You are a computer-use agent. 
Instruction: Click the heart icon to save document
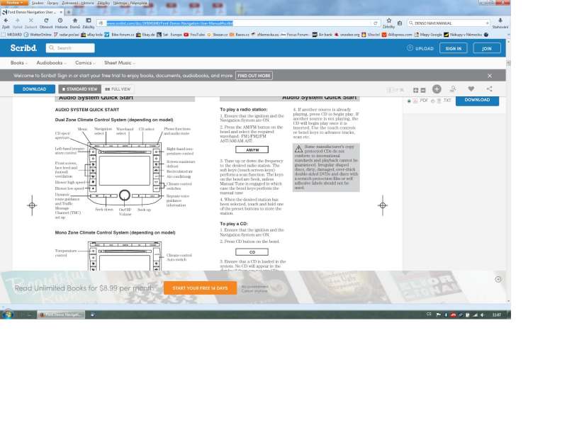coord(471,89)
